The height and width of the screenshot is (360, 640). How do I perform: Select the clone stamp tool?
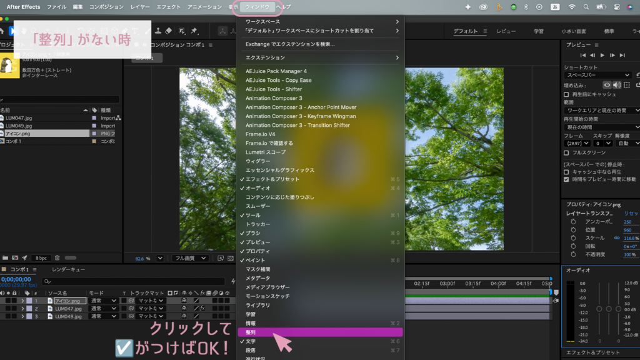click(x=158, y=31)
